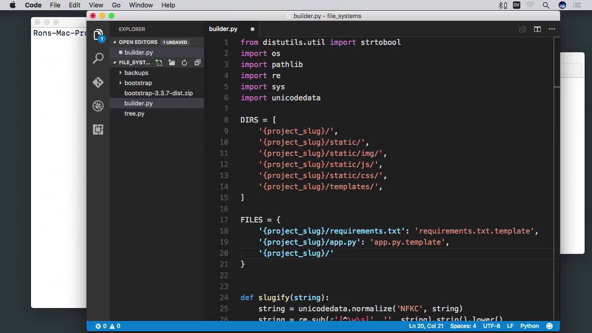Open the editor's more actions menu
Viewport: 592px width, 333px height.
click(552, 29)
